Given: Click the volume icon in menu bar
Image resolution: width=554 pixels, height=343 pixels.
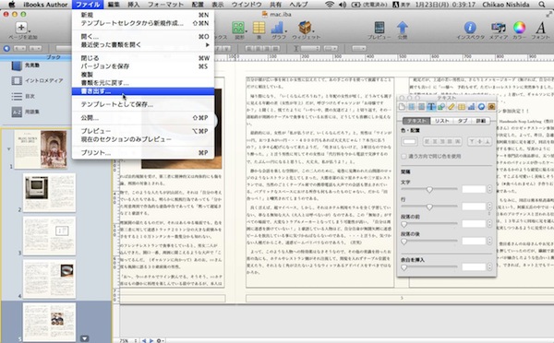Looking at the screenshot, I should pyautogui.click(x=343, y=5).
